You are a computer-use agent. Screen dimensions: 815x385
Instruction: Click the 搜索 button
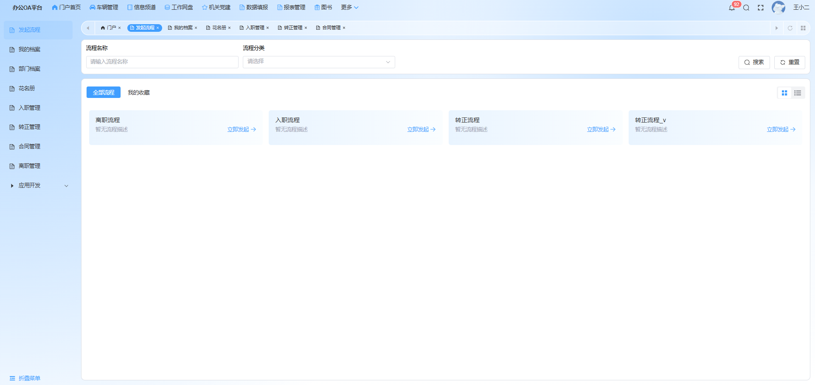click(x=754, y=62)
